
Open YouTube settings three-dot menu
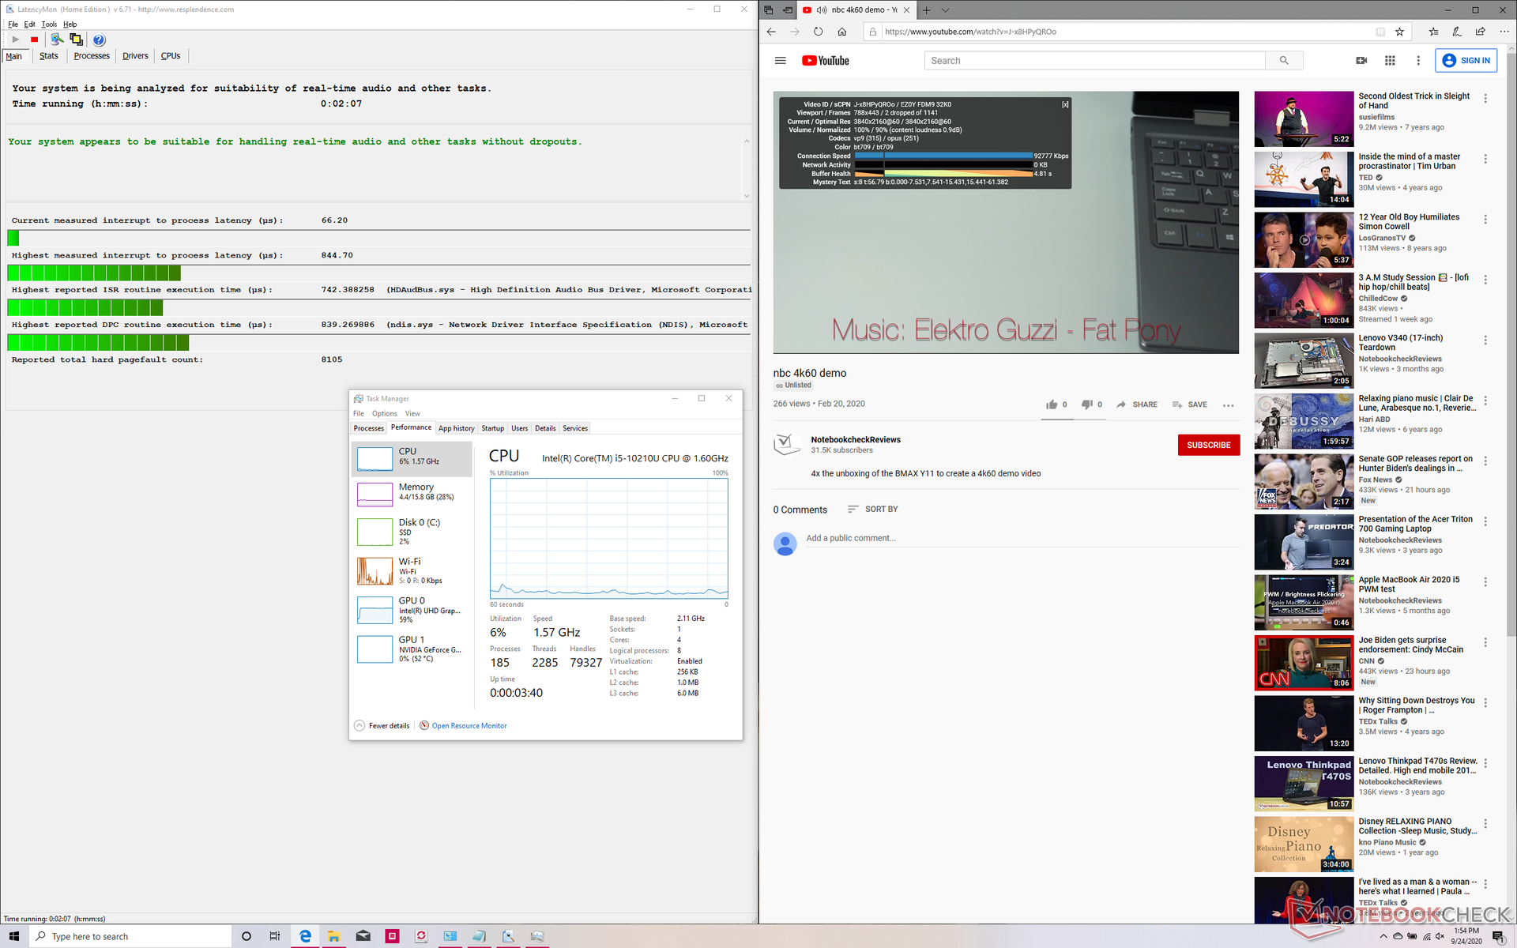[x=1418, y=61]
